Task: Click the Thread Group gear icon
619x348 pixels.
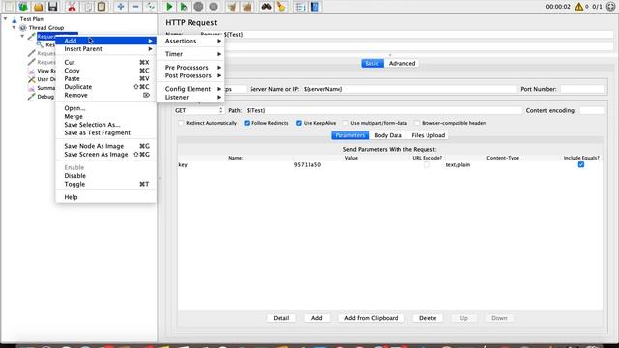Action: (23, 28)
